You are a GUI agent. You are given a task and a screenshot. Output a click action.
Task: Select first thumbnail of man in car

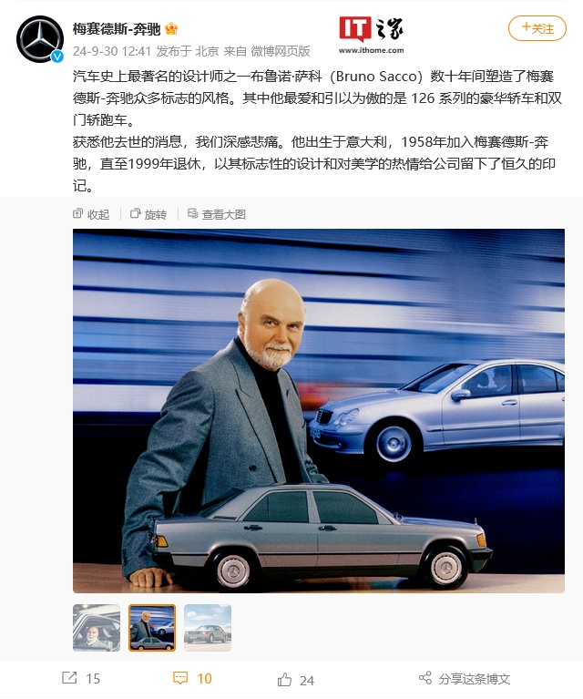click(x=97, y=628)
